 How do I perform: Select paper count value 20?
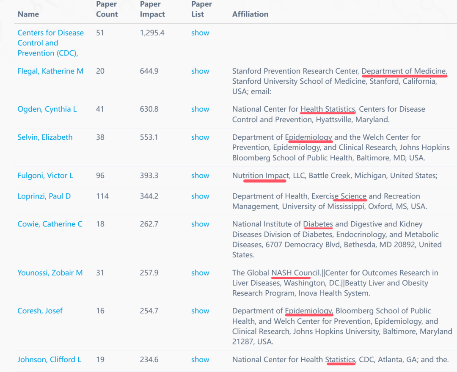coord(100,71)
